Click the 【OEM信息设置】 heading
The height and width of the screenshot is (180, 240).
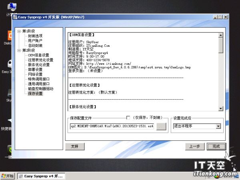[82, 35]
